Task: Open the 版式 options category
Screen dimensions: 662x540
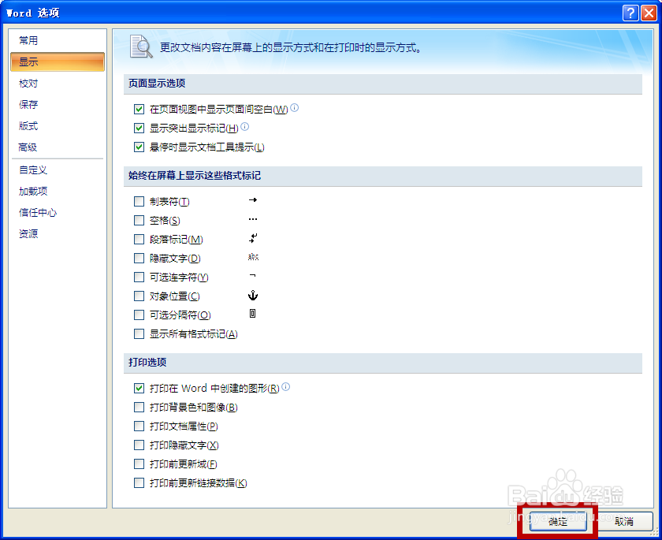Action: 58,126
